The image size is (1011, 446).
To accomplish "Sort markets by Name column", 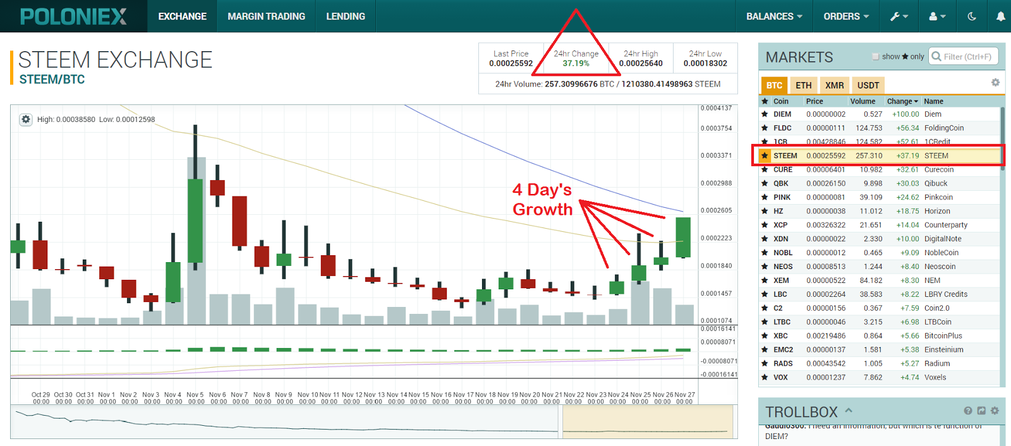I will [x=933, y=101].
